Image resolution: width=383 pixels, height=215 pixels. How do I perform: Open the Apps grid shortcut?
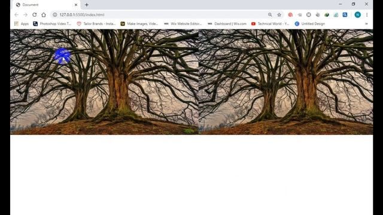(22, 24)
